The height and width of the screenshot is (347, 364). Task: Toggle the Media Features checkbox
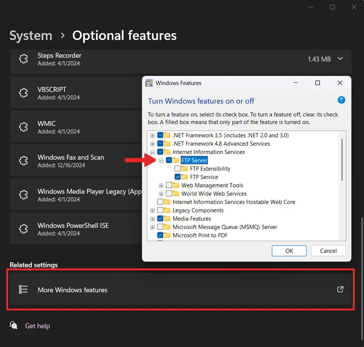pos(160,219)
